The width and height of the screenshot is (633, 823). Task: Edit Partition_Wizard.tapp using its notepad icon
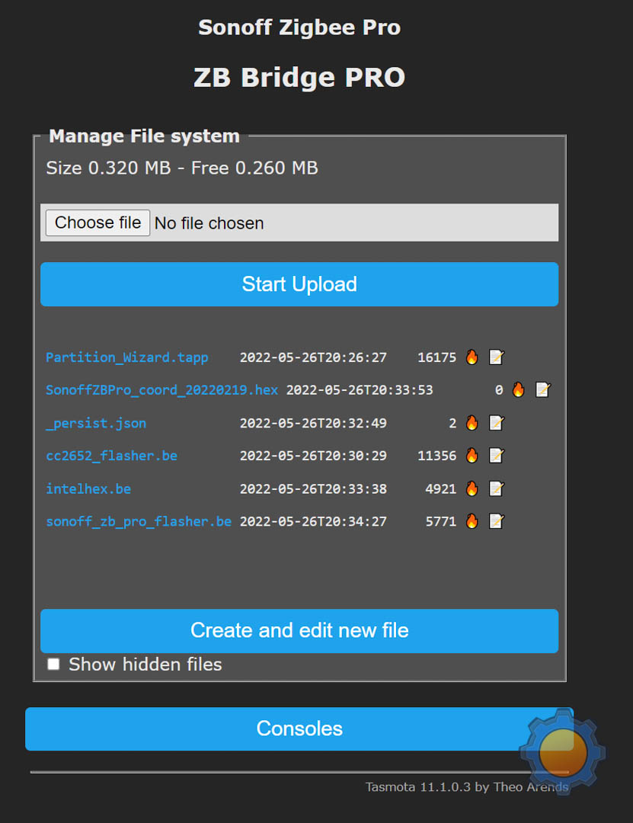click(x=496, y=357)
